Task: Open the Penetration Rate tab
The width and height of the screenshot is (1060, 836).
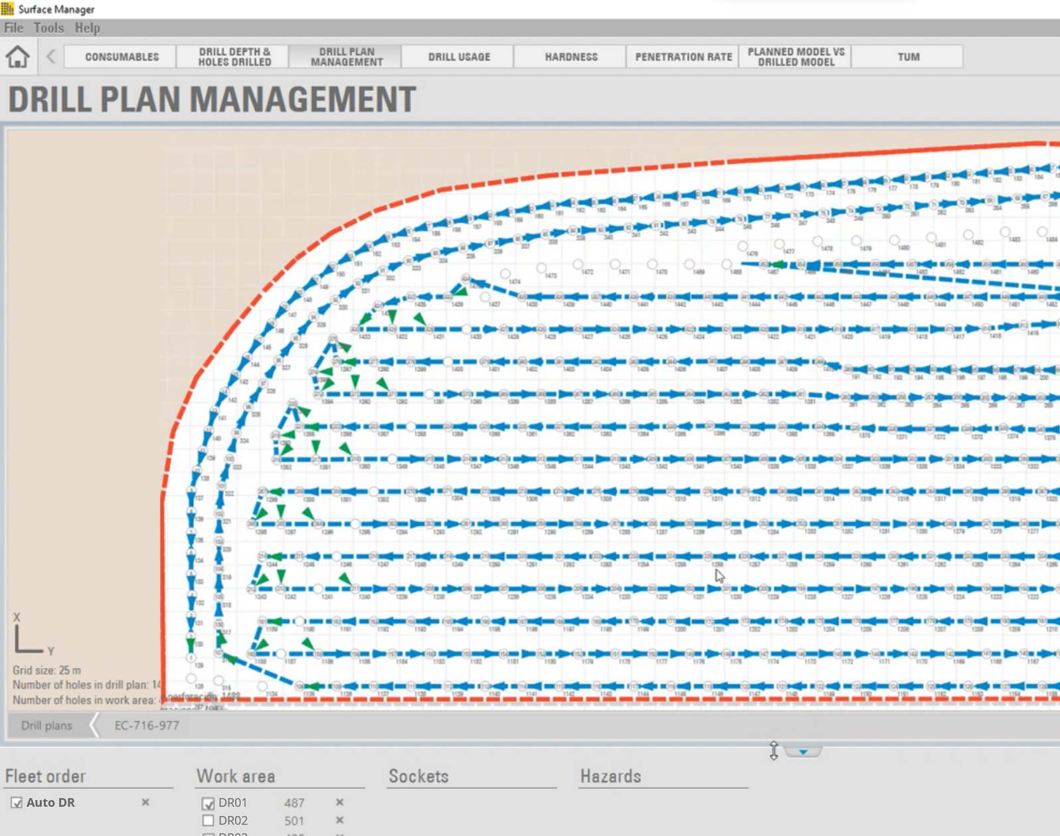Action: point(683,56)
